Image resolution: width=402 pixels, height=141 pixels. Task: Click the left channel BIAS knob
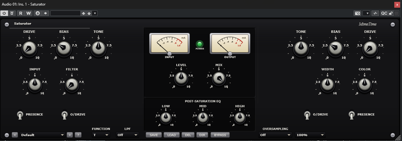tap(64, 48)
